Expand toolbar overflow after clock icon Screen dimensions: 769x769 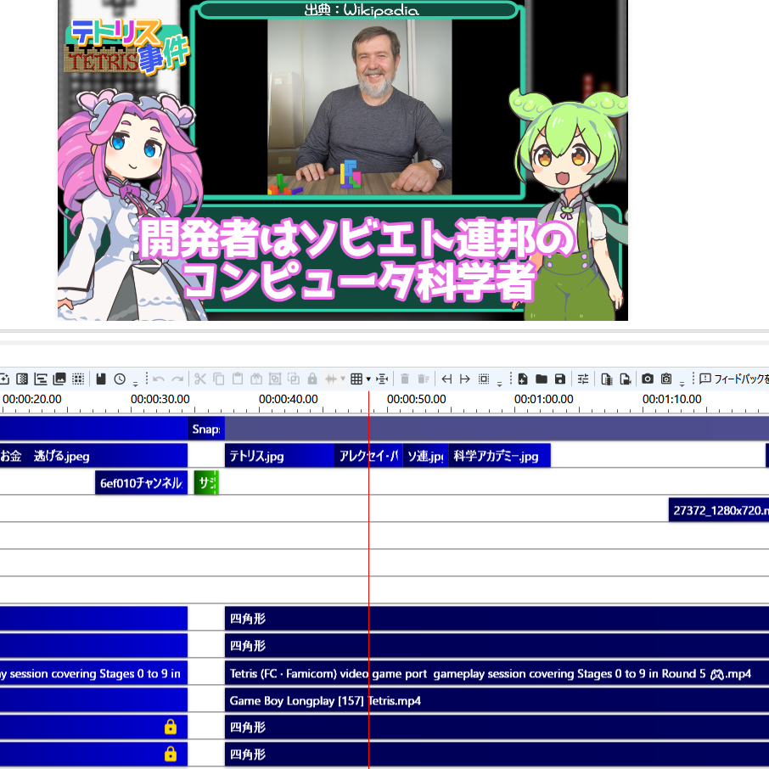click(135, 384)
